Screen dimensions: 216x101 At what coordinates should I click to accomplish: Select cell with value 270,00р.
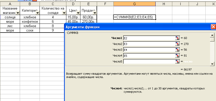[x=88, y=21]
